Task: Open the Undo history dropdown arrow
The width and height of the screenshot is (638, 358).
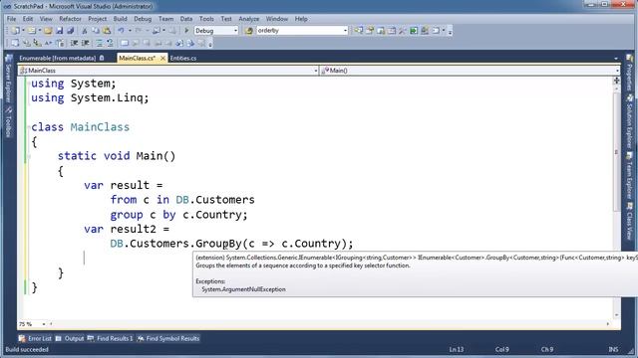Action: (130, 31)
